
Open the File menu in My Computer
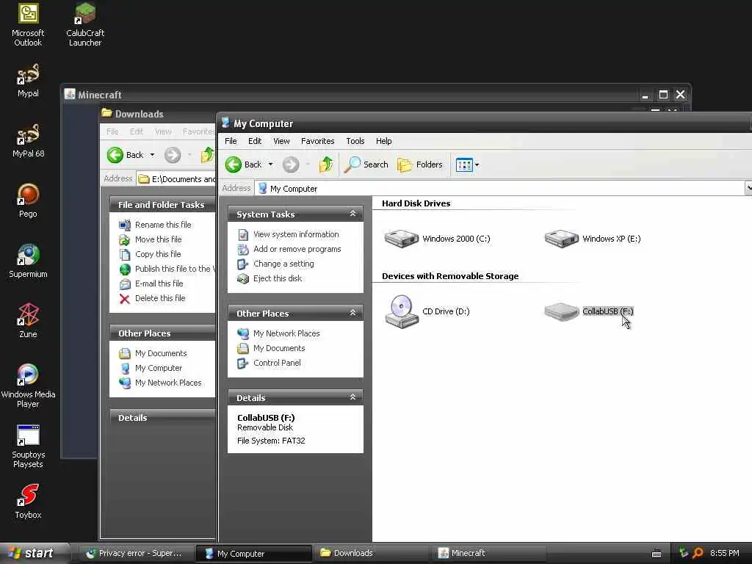tap(231, 141)
